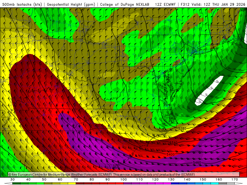Click the '500mb Isotachs (kts)' title text

(x=22, y=4)
